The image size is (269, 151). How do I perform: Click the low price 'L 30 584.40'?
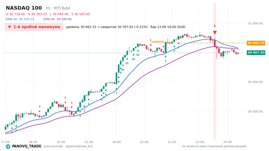(59, 14)
